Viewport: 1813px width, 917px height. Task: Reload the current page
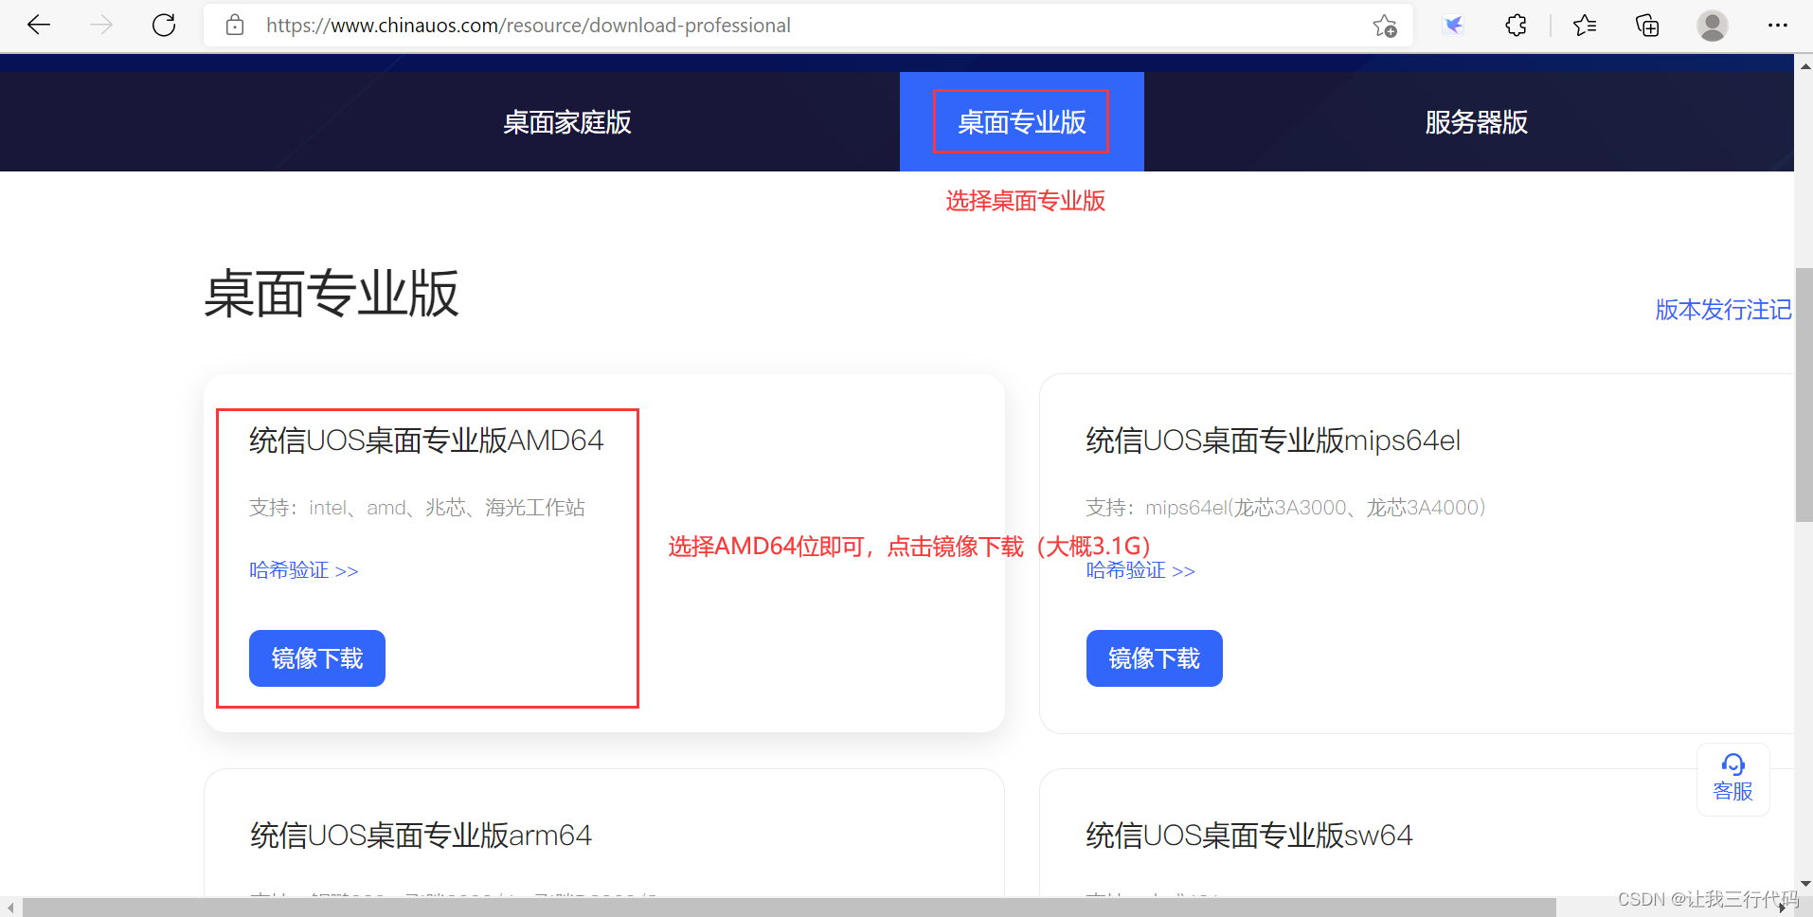[164, 26]
